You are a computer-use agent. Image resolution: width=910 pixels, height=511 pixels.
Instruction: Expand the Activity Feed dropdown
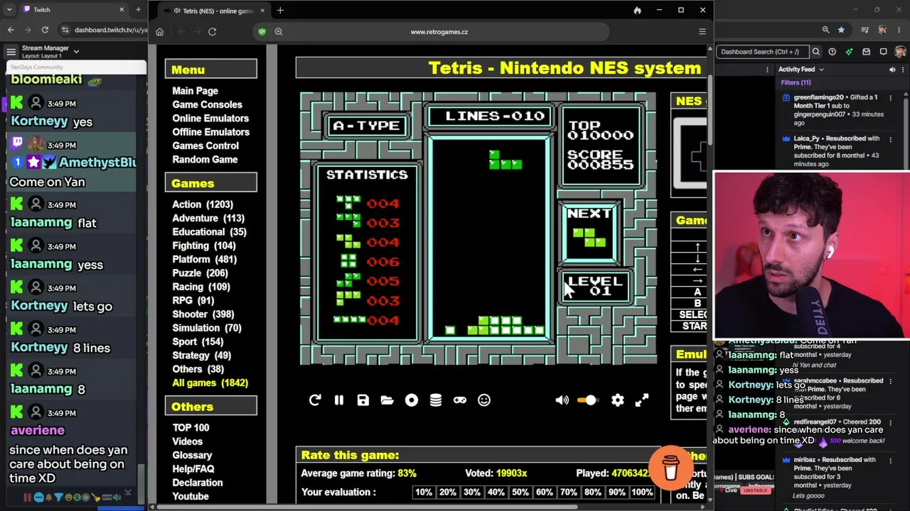click(821, 70)
